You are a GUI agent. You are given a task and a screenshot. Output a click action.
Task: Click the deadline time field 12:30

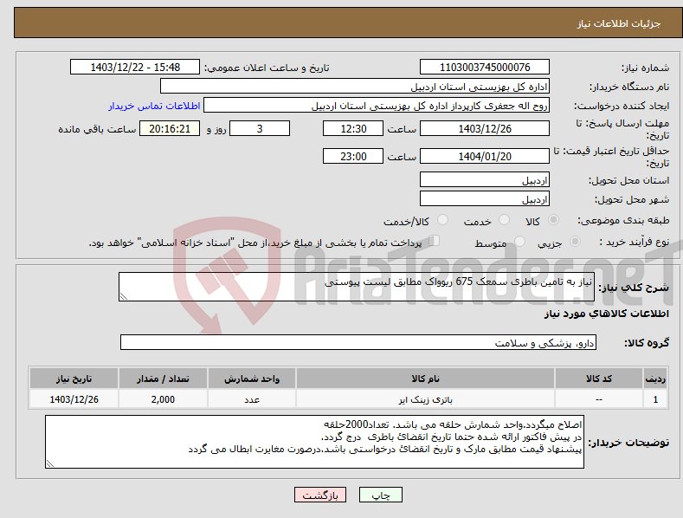tap(353, 128)
